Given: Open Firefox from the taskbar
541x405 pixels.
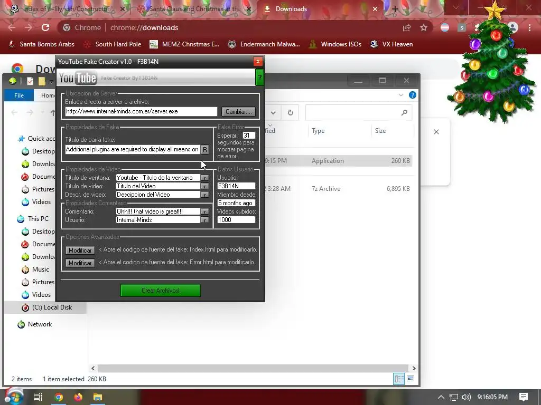Looking at the screenshot, I should pyautogui.click(x=78, y=397).
